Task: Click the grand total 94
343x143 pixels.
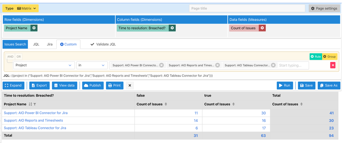Action: (x=331, y=135)
